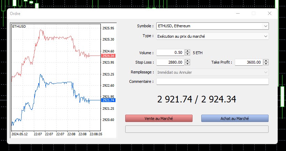
Task: Lower Stop Loss using the down arrow
Action: pyautogui.click(x=187, y=64)
